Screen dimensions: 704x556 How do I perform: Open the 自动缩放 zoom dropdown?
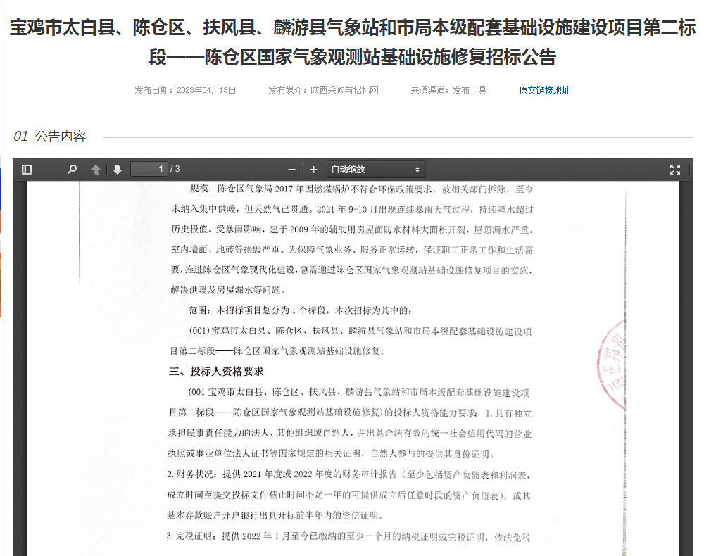coord(375,170)
